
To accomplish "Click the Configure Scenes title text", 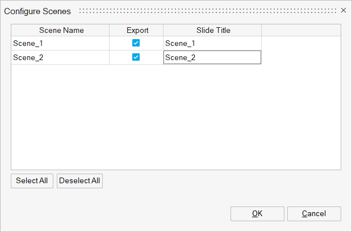I will tap(37, 11).
